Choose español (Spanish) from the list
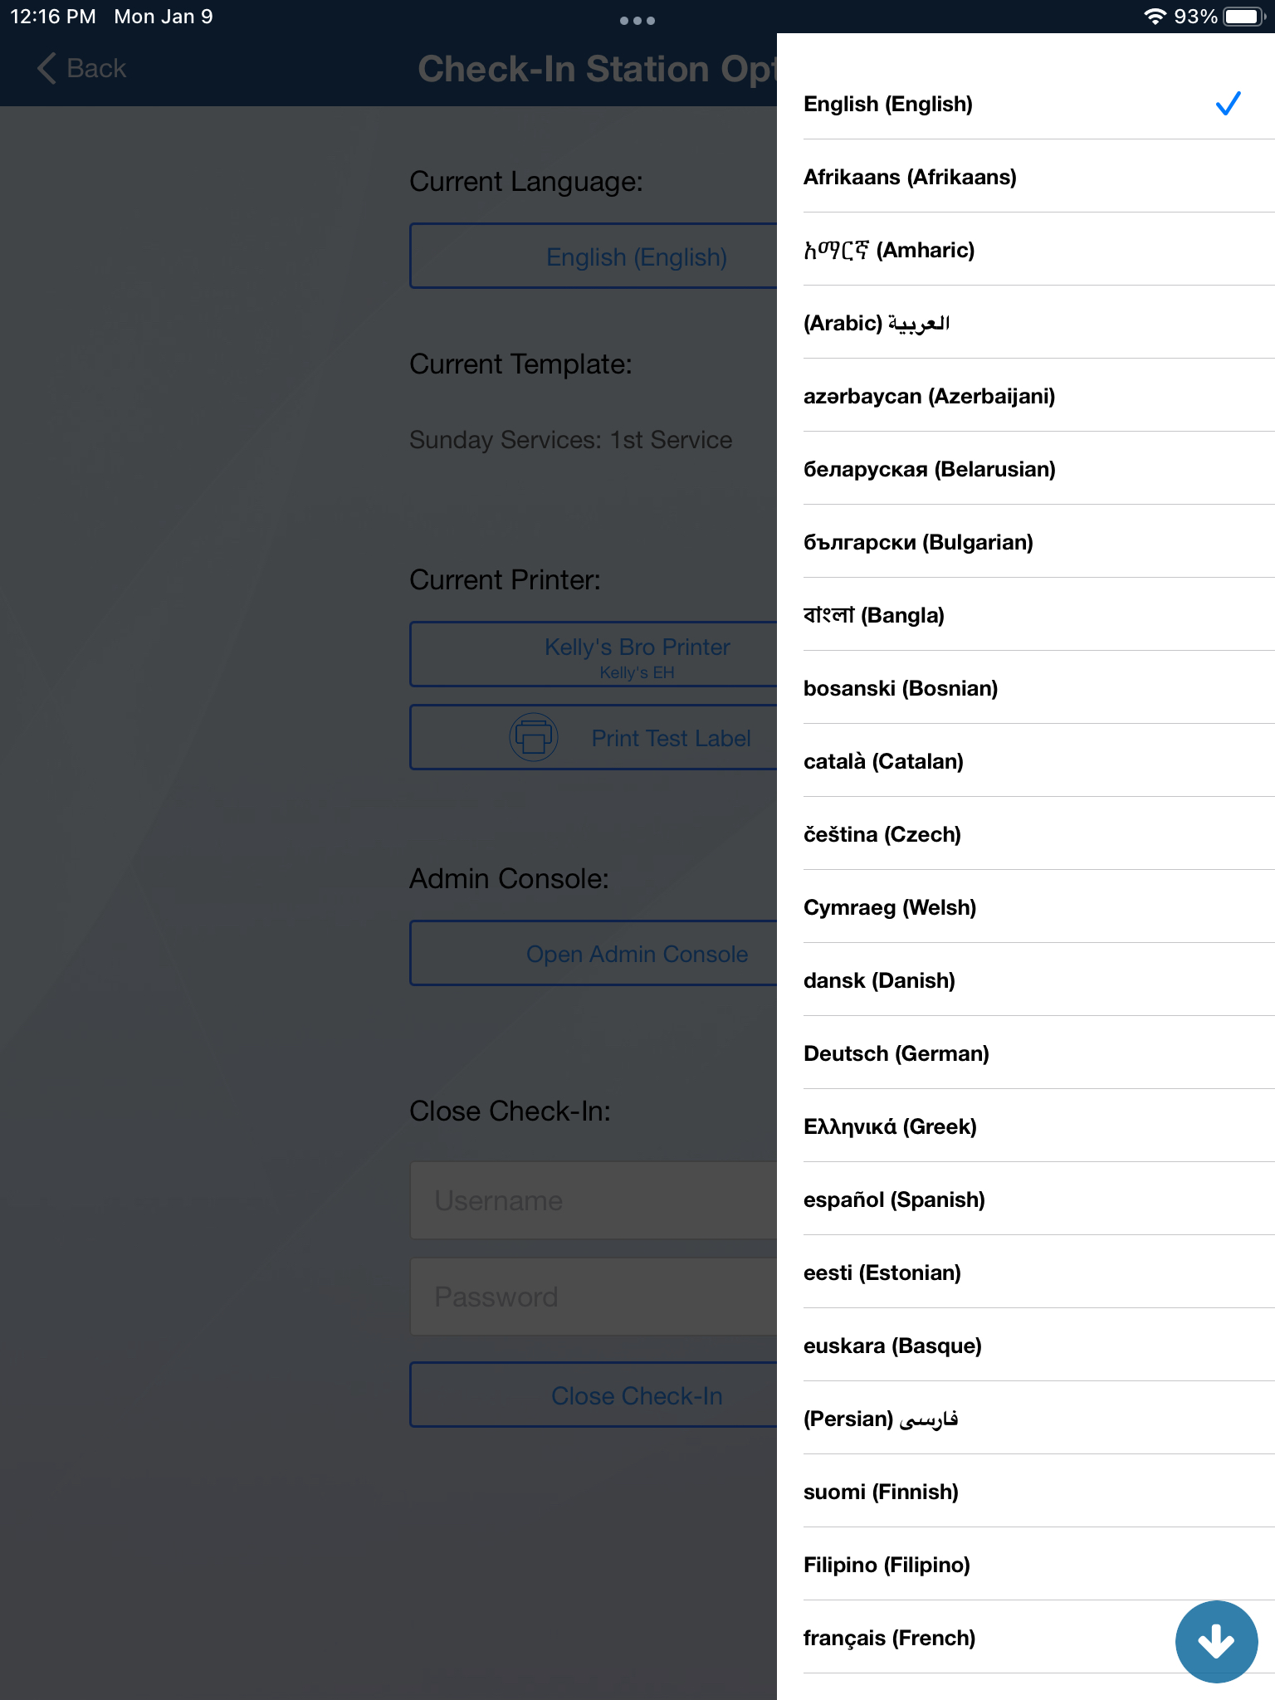 pyautogui.click(x=1026, y=1199)
